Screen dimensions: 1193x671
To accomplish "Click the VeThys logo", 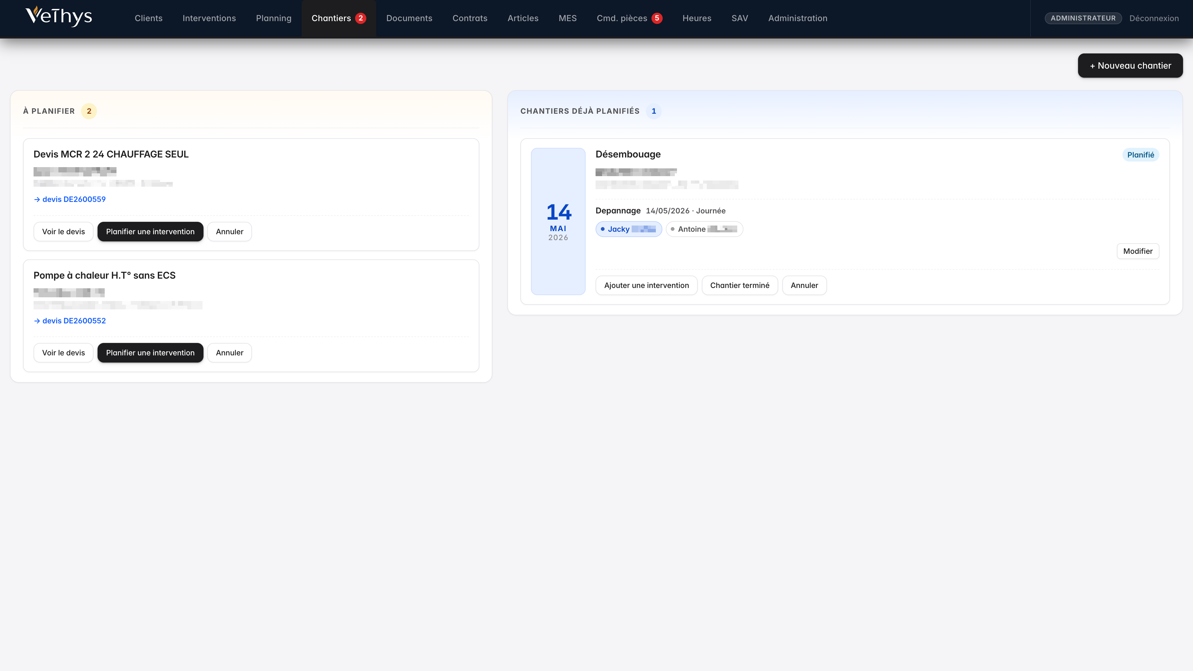I will coord(59,17).
